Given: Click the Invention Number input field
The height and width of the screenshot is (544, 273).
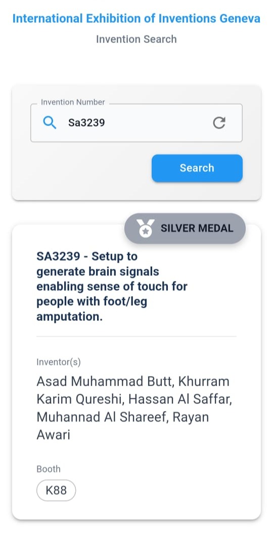Looking at the screenshot, I should pyautogui.click(x=136, y=123).
